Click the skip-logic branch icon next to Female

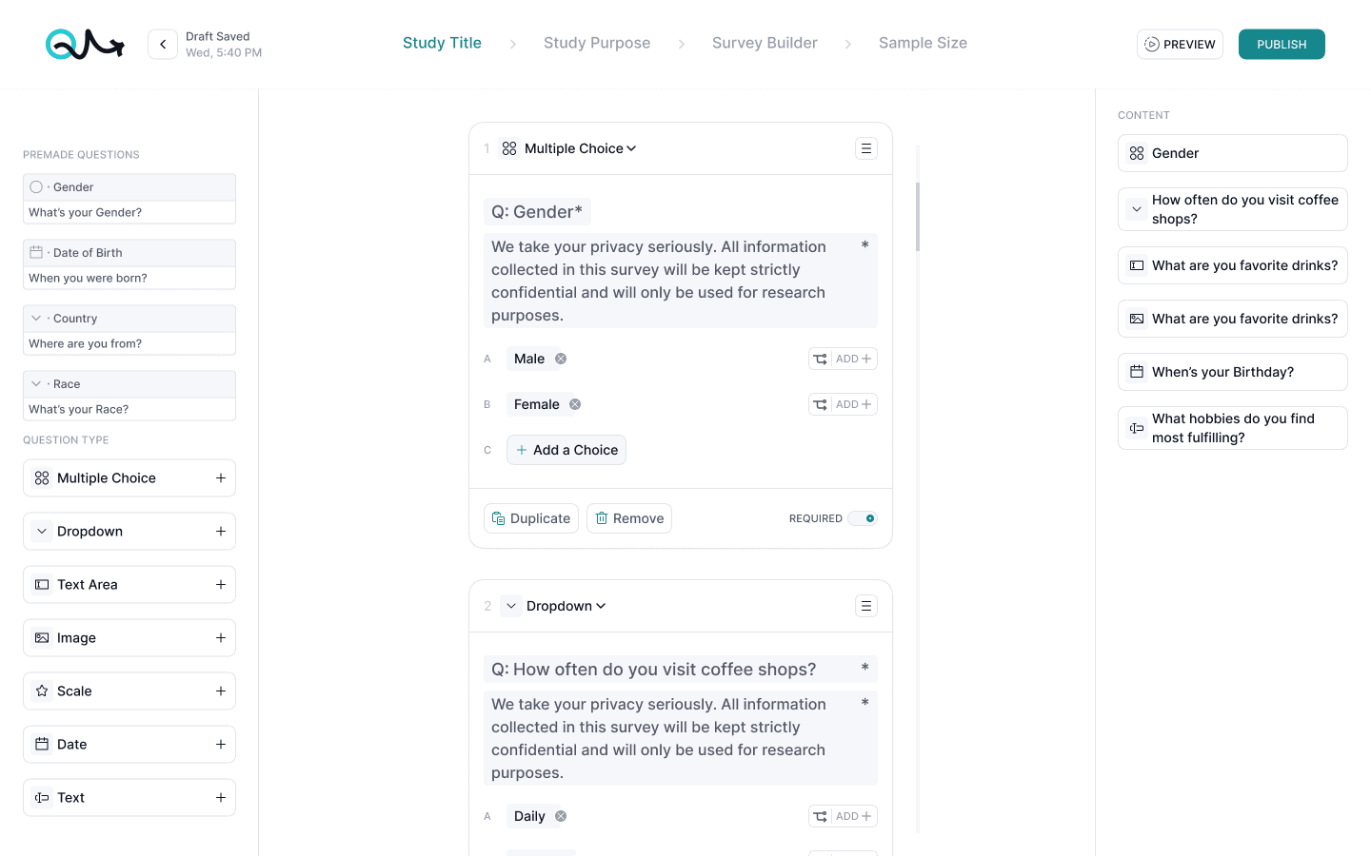820,403
